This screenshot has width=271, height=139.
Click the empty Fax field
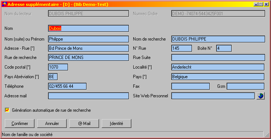(x=190, y=86)
